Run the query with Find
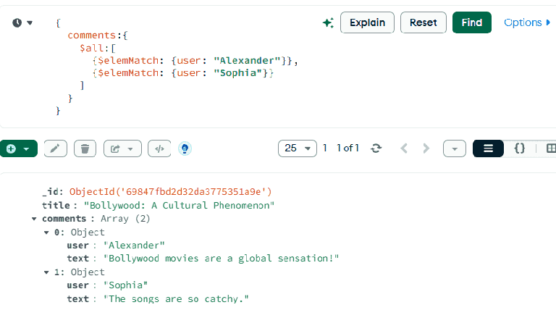The height and width of the screenshot is (310, 556). click(471, 22)
